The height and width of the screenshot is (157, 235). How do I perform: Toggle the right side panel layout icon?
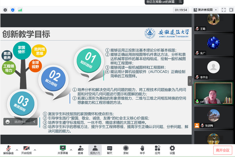[231, 10]
